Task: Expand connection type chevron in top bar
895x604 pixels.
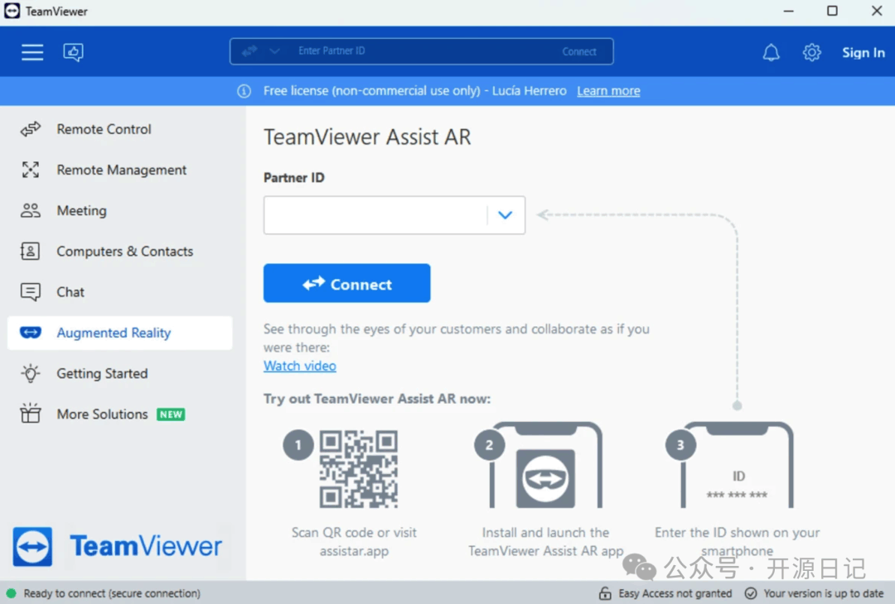Action: tap(274, 51)
